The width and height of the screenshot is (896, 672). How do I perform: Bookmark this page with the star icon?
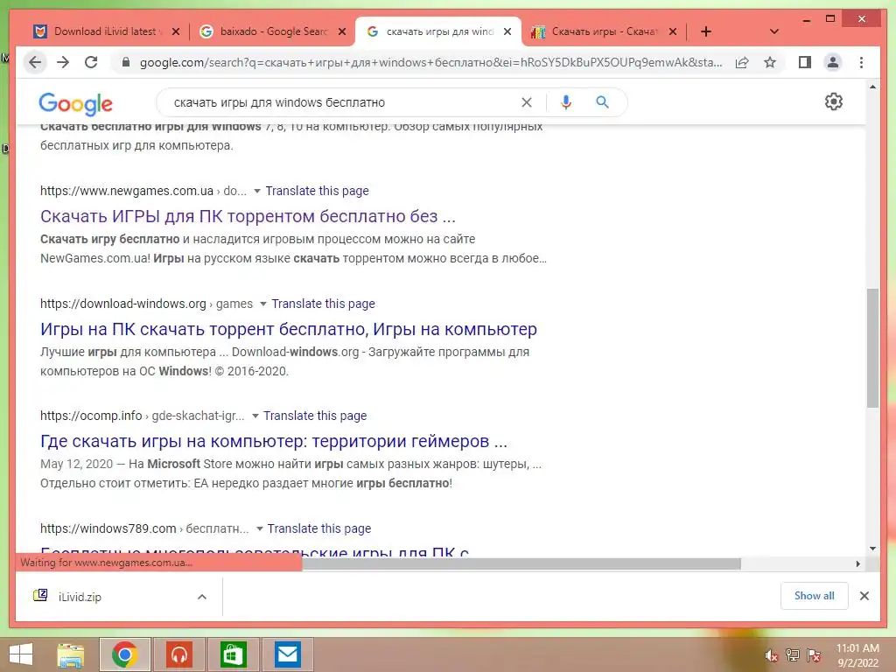[770, 62]
